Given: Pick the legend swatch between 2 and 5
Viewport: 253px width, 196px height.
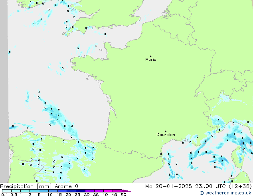Looking at the screenshot, I should (34, 191).
